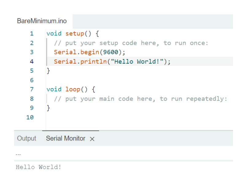Click the empty tab bar area
Screen dimensions: 249x174
(x=153, y=21)
